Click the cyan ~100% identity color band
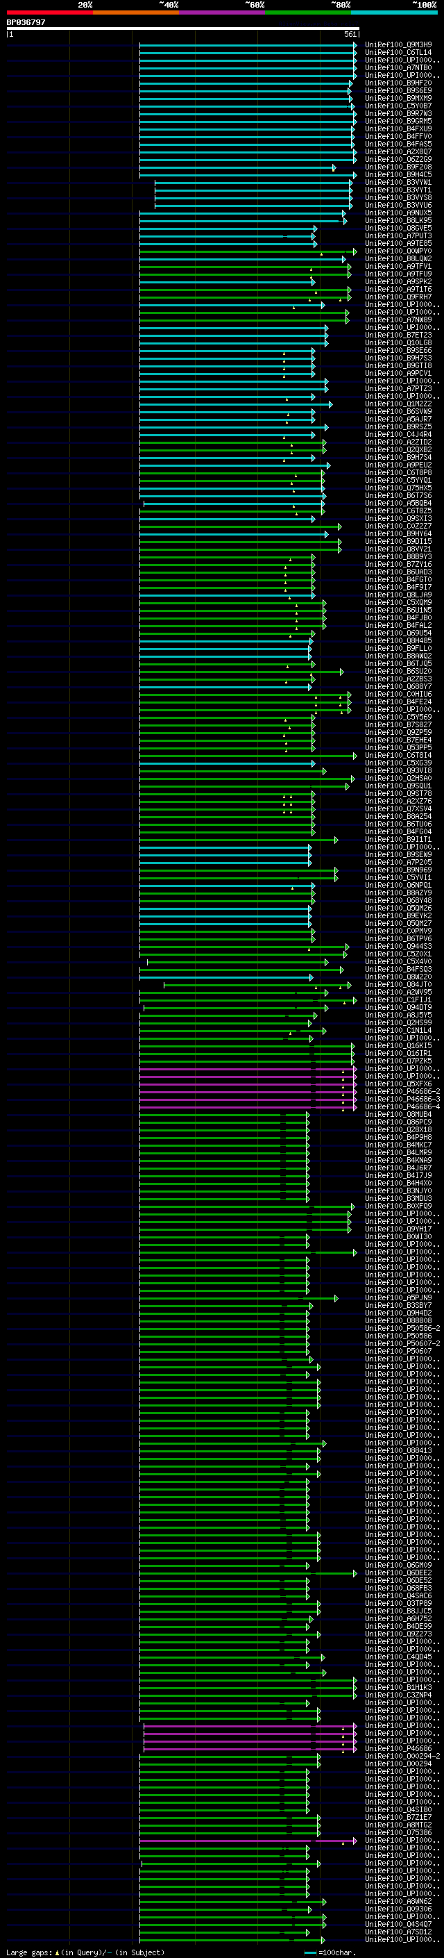Screen dimensions: 444x1958 click(395, 13)
